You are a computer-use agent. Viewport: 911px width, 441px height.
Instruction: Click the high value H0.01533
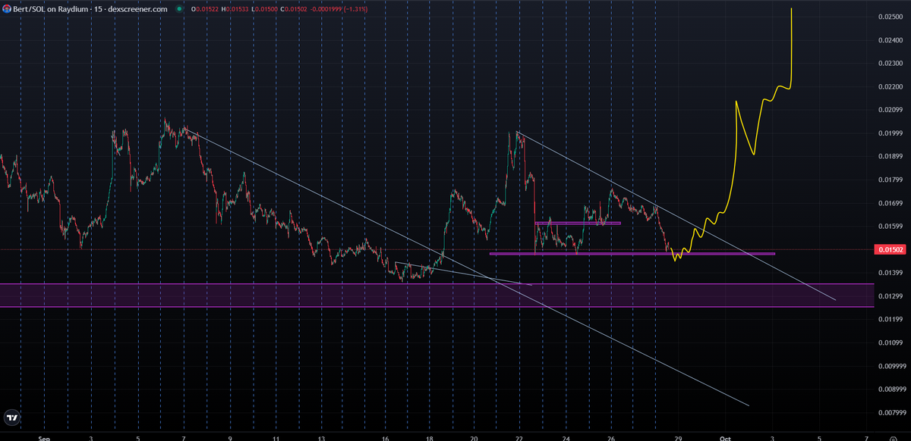tap(235, 9)
